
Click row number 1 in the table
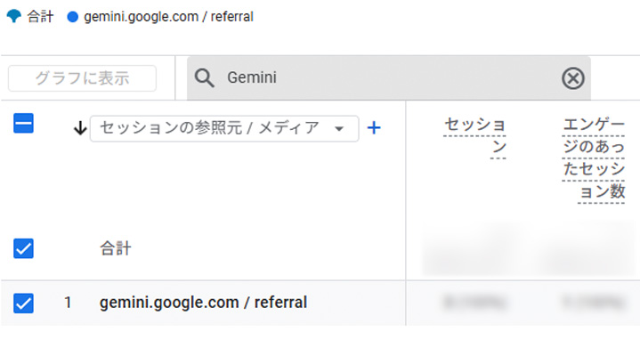coord(68,303)
